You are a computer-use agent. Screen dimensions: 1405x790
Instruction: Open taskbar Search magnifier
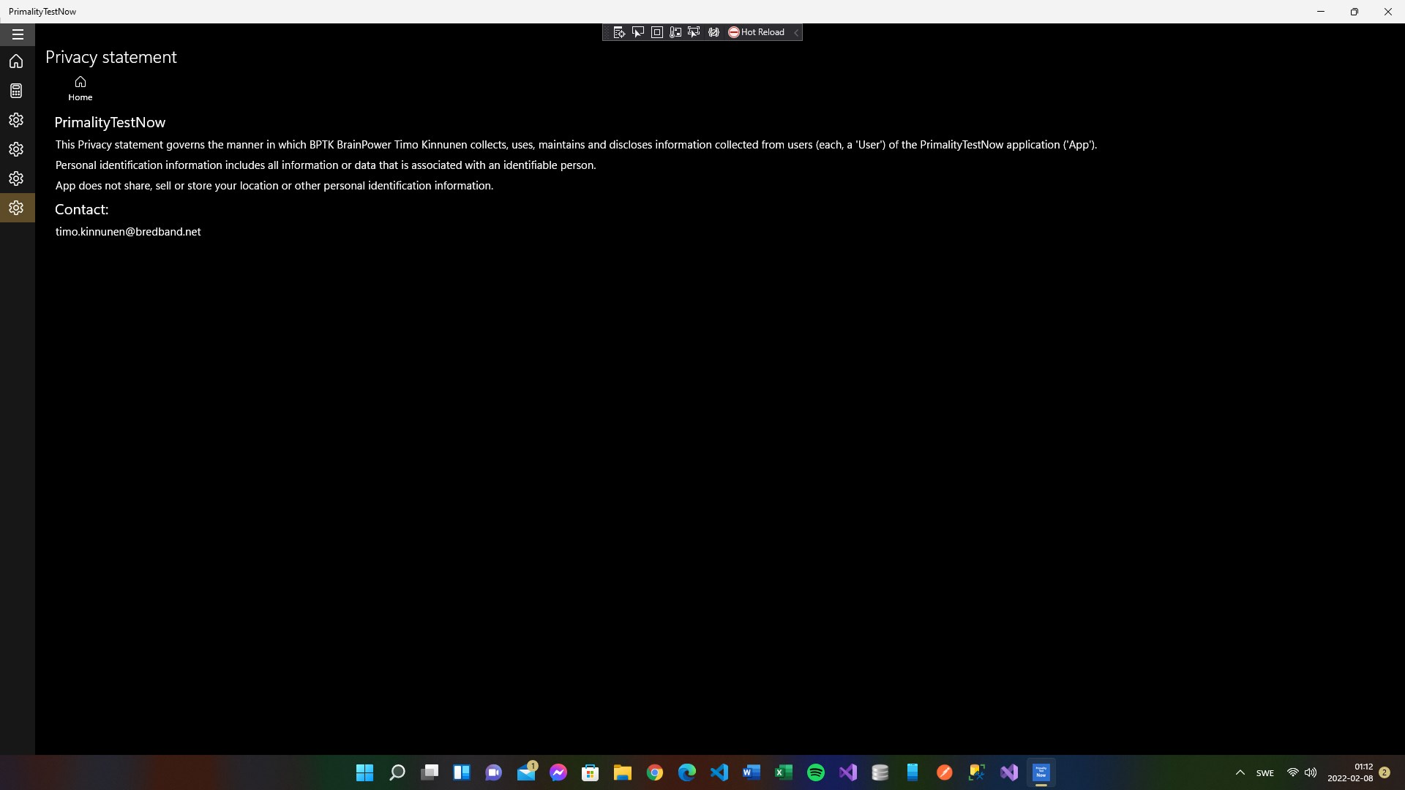[397, 772]
